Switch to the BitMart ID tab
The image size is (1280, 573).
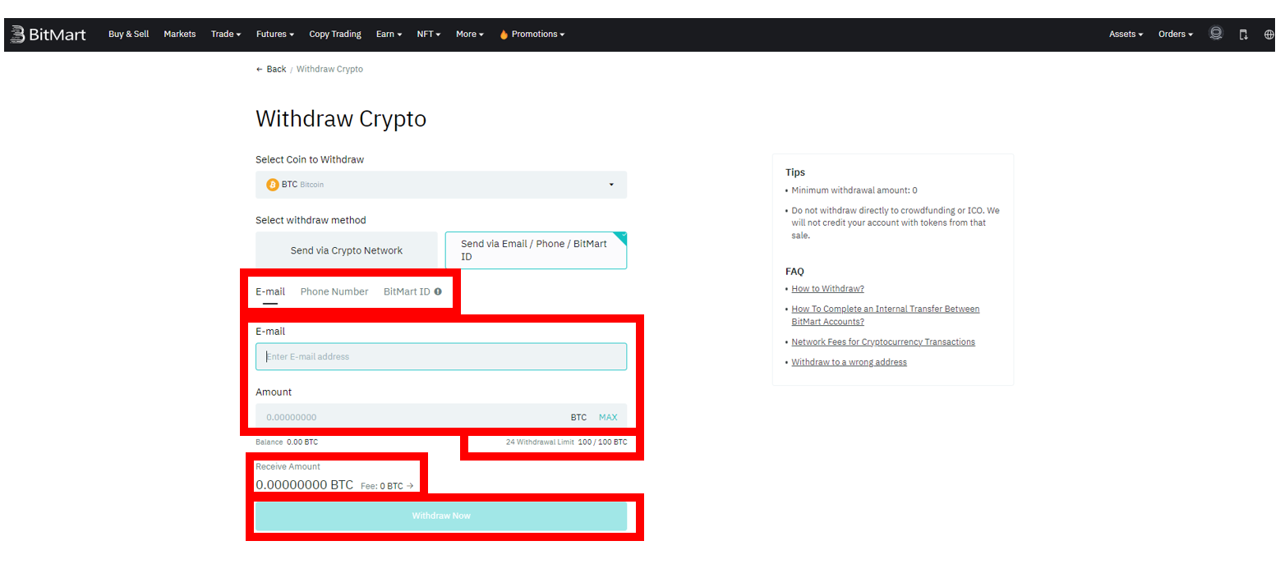[407, 291]
